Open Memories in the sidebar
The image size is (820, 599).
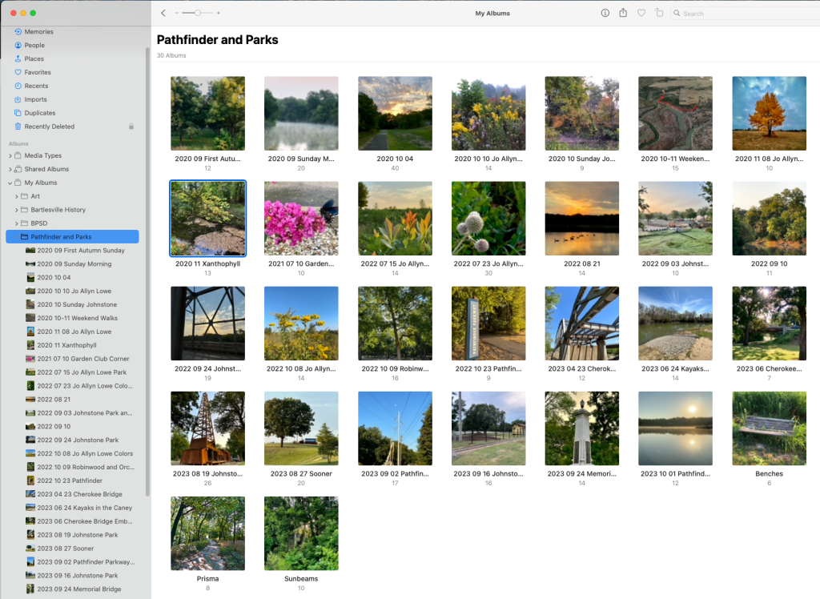coord(38,32)
